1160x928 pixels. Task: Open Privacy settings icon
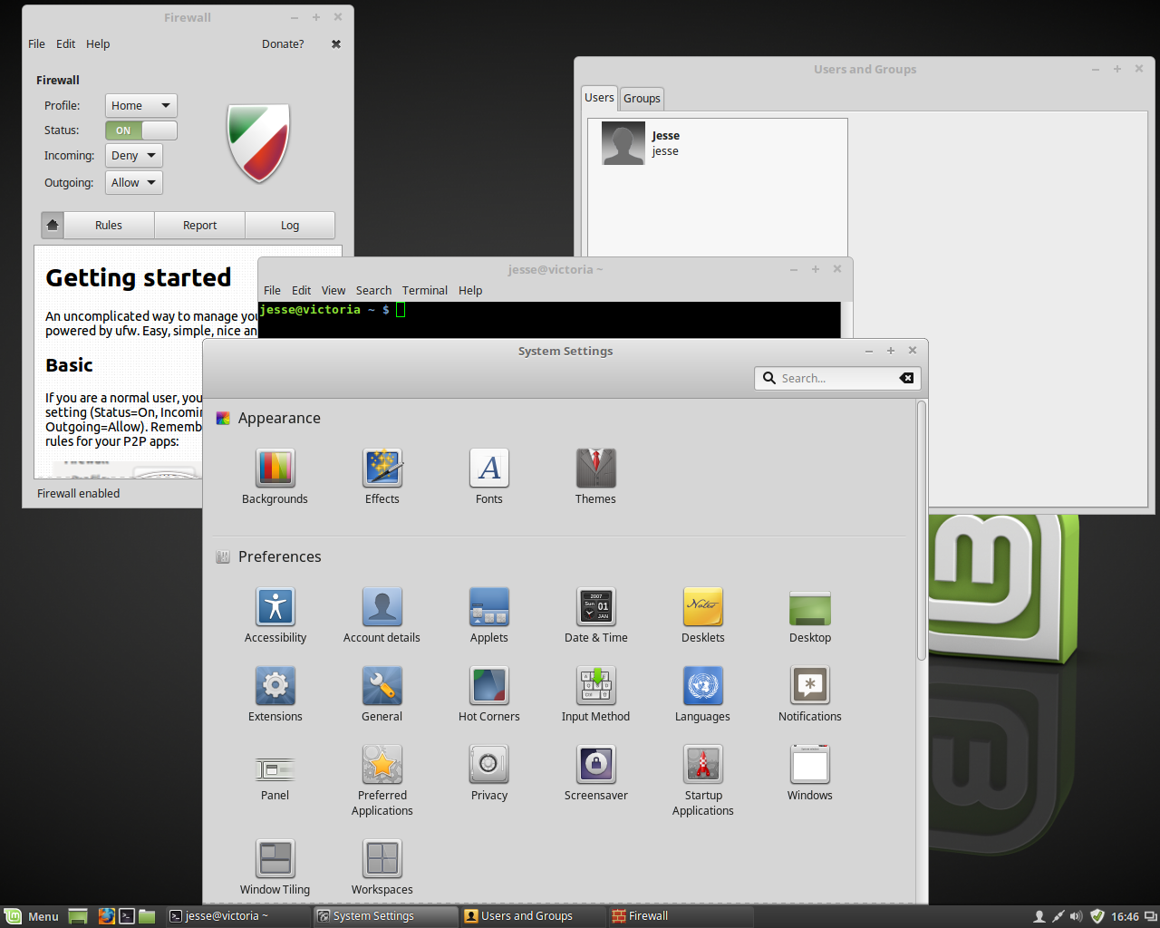tap(489, 765)
